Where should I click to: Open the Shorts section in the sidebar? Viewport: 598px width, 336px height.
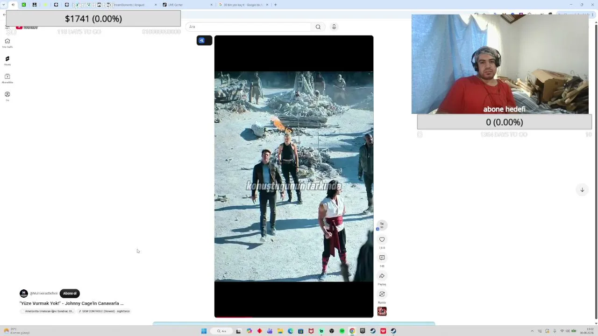point(7,60)
